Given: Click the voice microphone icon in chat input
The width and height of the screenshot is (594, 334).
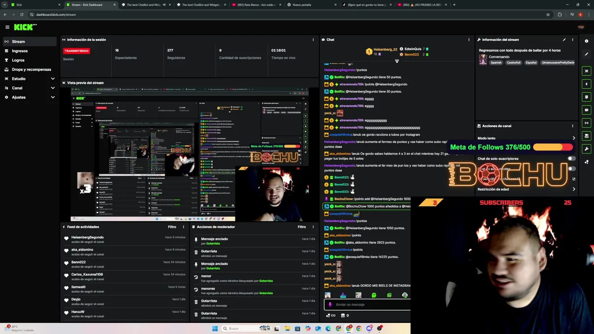Looking at the screenshot, I should tap(330, 305).
